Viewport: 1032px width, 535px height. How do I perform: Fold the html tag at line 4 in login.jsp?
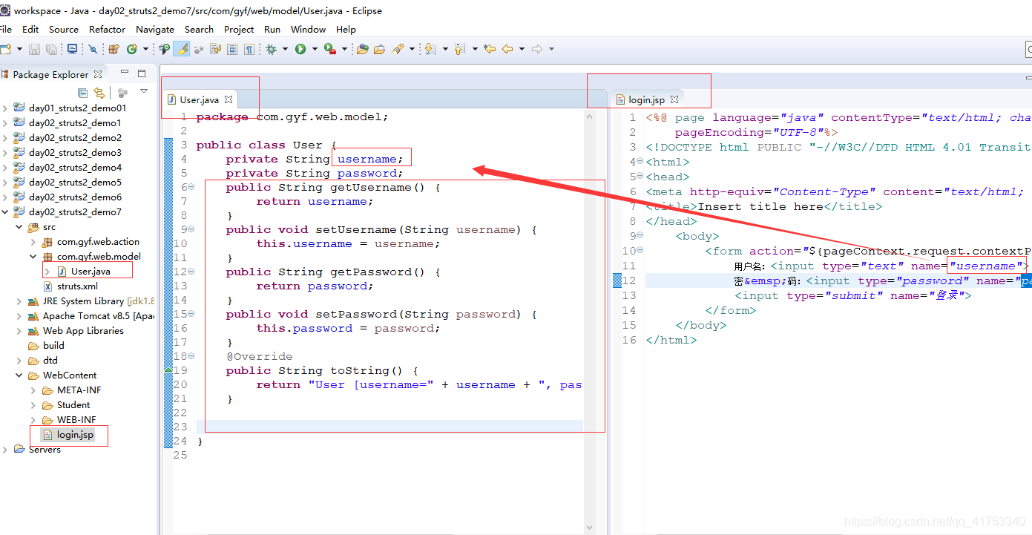[640, 162]
